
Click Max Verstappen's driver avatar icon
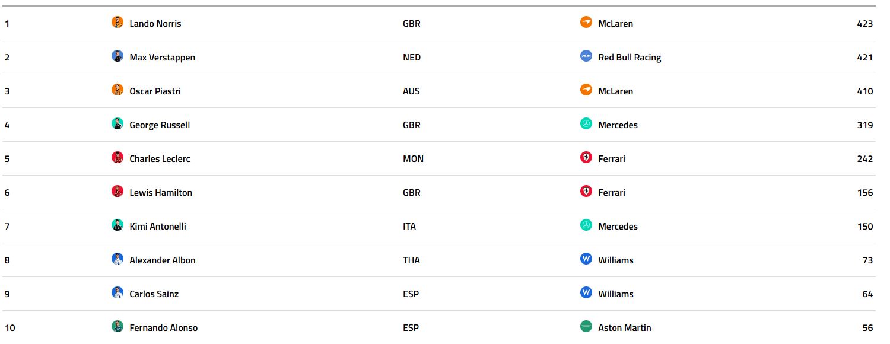click(x=117, y=56)
